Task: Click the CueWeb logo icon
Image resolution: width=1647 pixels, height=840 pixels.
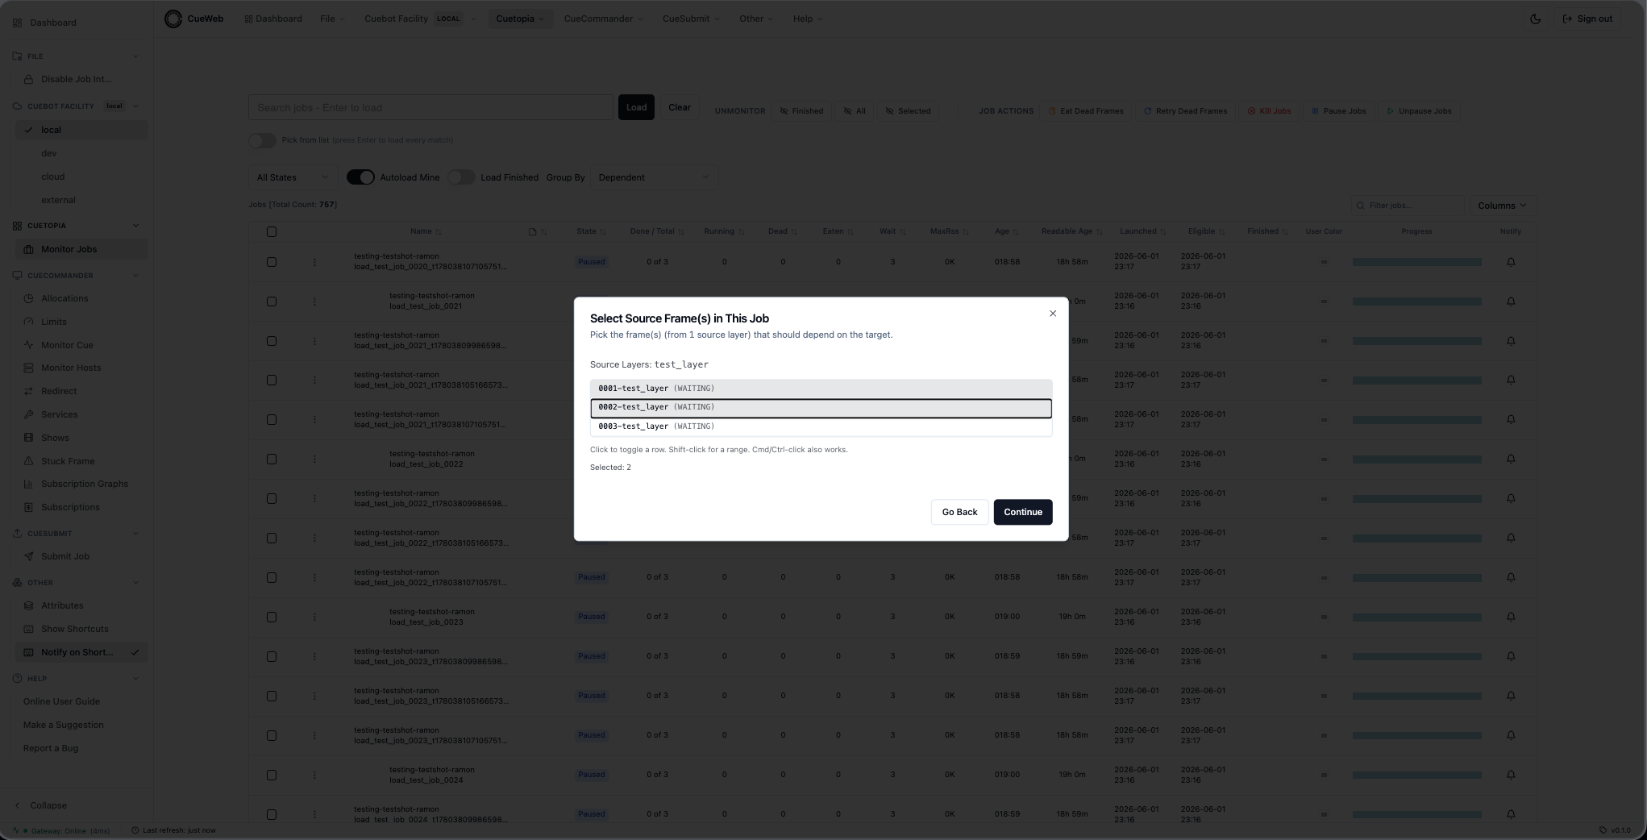Action: 173,19
